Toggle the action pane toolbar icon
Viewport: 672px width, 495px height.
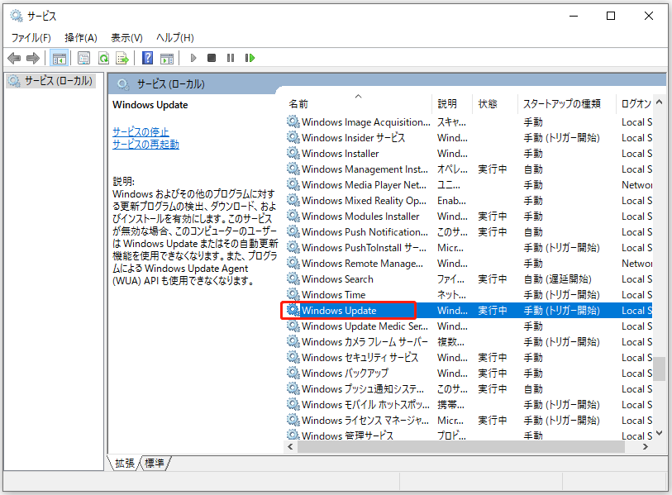(167, 58)
